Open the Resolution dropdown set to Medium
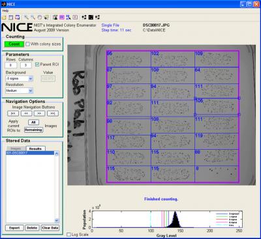Screen dimensions: 261x239 [x=19, y=91]
